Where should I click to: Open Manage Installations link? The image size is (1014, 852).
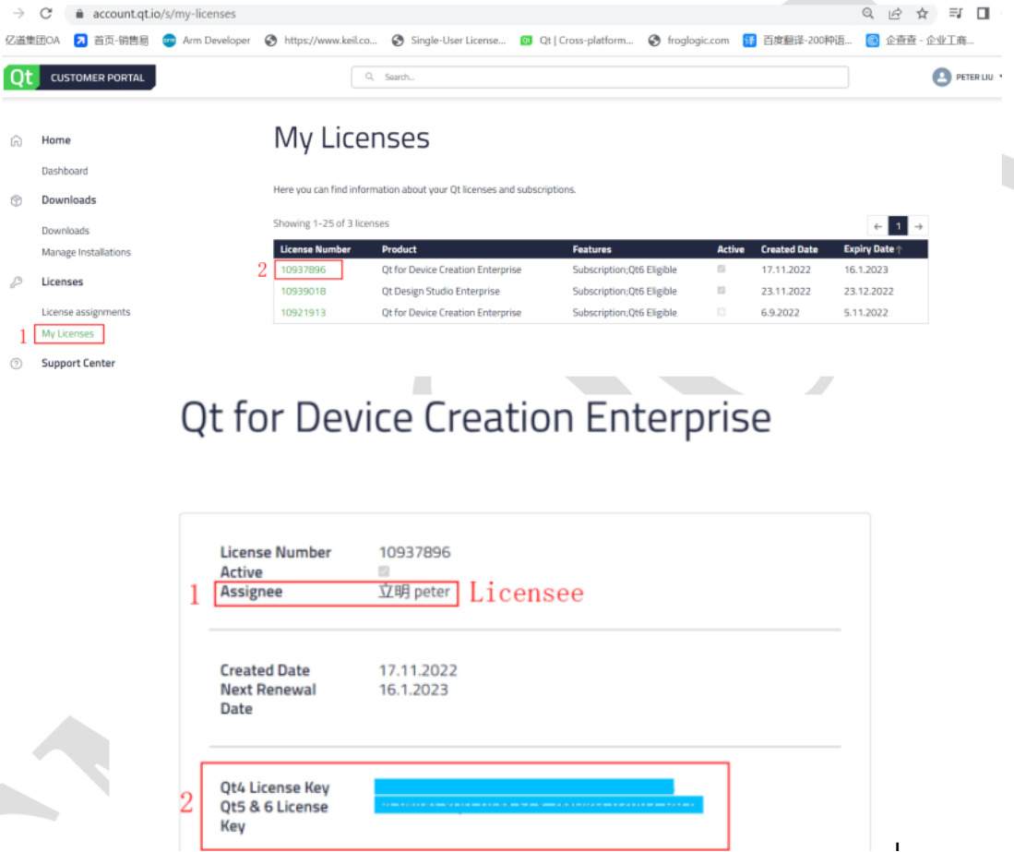click(x=86, y=252)
